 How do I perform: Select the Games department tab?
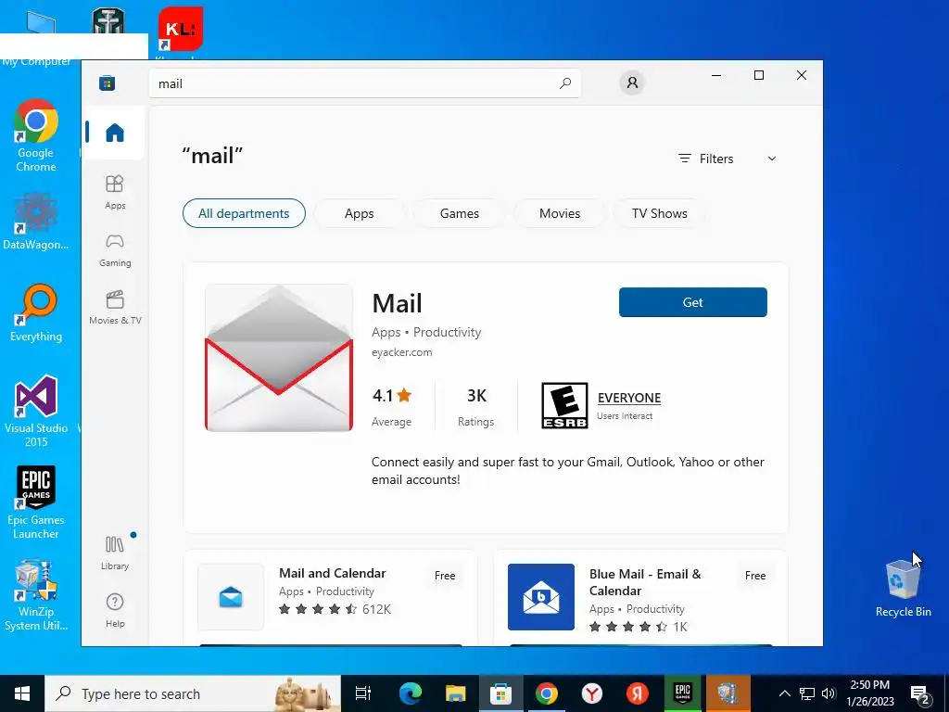click(x=460, y=213)
